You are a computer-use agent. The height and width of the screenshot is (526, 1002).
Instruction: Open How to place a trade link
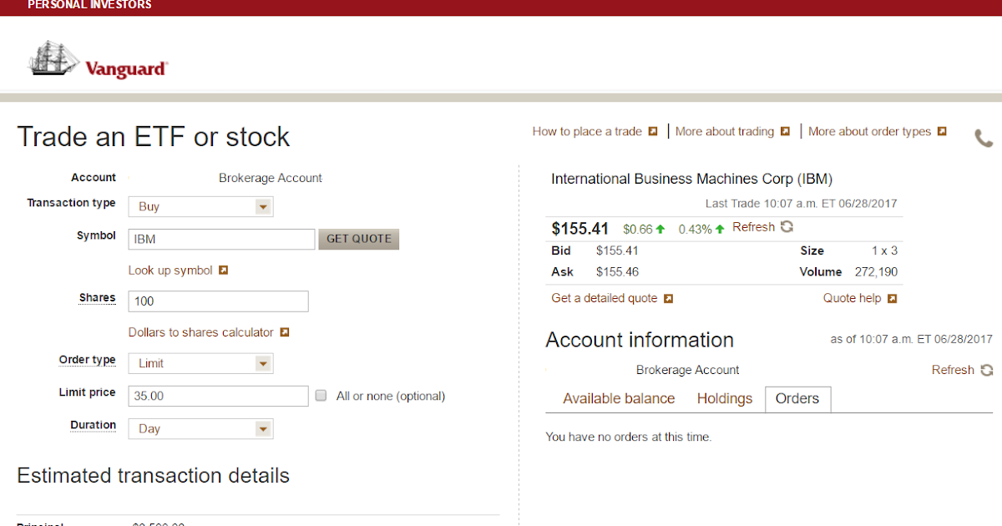pyautogui.click(x=587, y=131)
